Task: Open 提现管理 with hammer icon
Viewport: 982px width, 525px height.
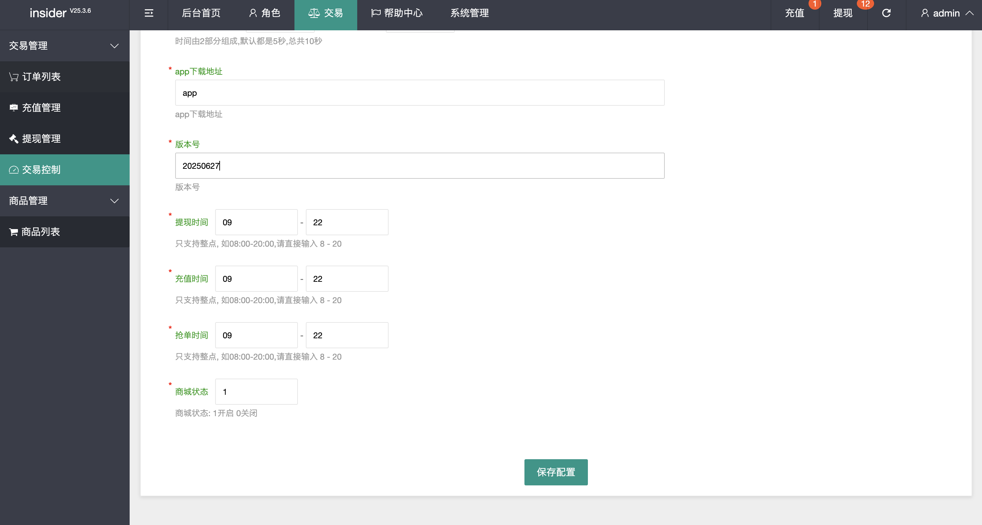Action: coord(41,139)
